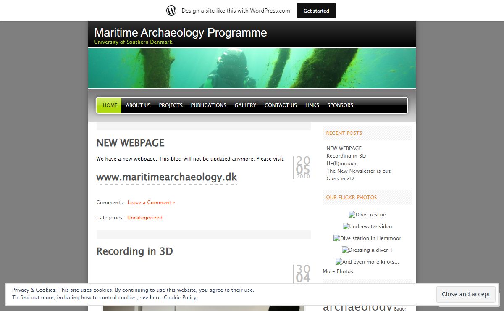Viewport: 504px width, 311px height.
Task: Open recent post Guns in 3D
Action: click(340, 178)
